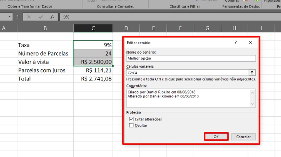Click the Células variáveis field
The image size is (281, 157).
tap(187, 73)
